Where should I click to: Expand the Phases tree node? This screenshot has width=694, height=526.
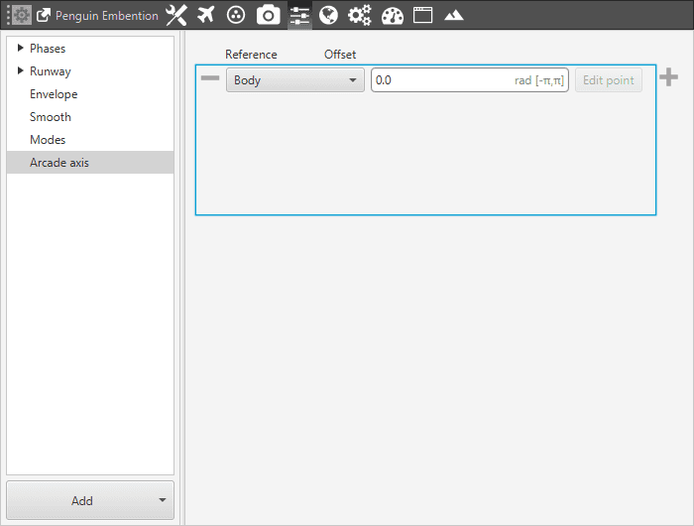[x=20, y=48]
